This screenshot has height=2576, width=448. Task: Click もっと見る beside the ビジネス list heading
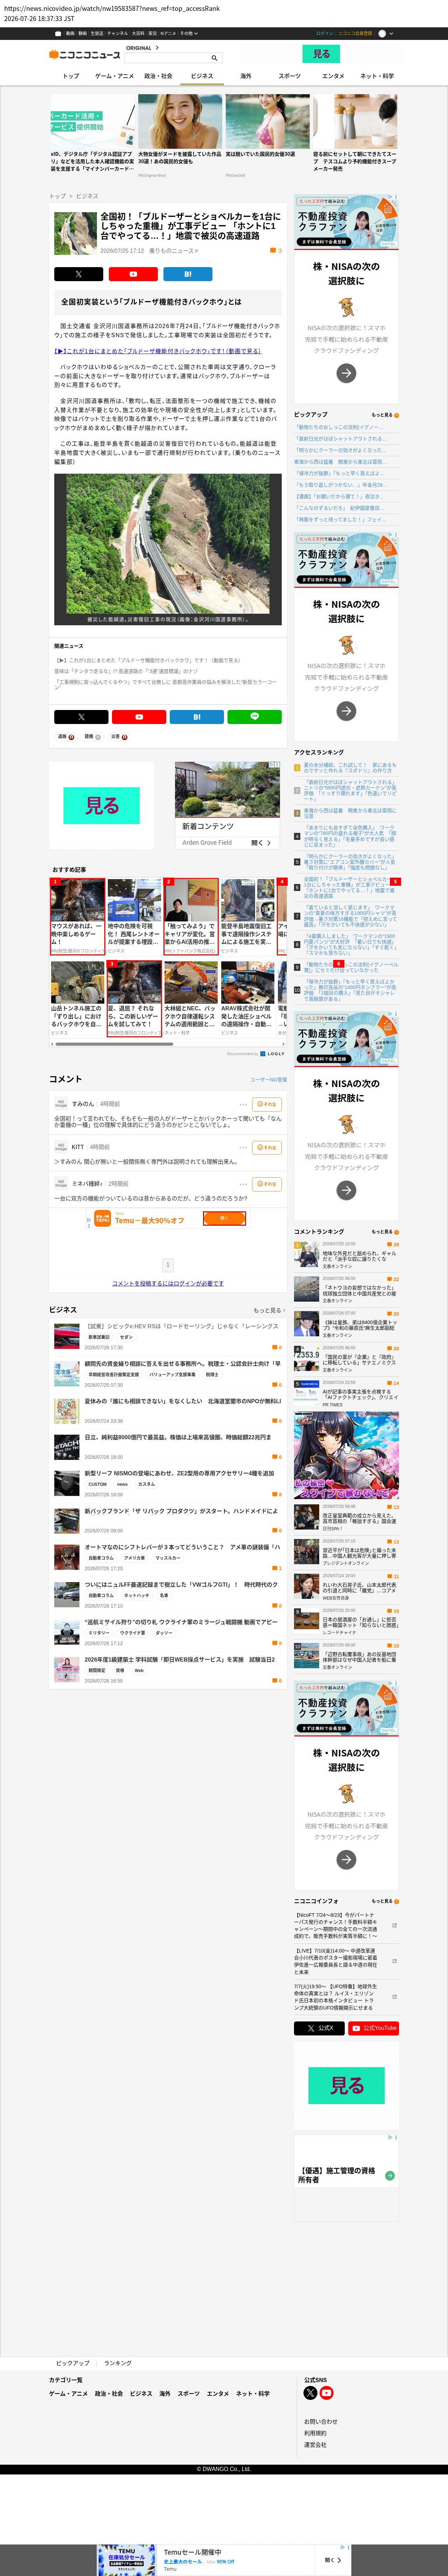click(269, 1310)
